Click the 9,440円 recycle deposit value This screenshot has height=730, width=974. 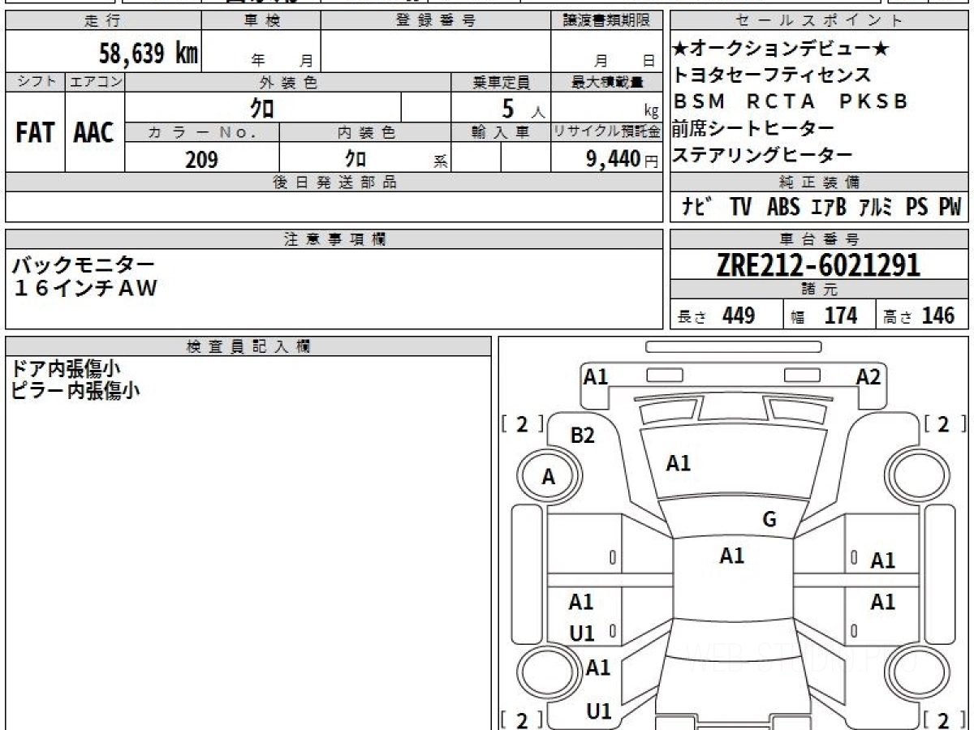pyautogui.click(x=622, y=159)
